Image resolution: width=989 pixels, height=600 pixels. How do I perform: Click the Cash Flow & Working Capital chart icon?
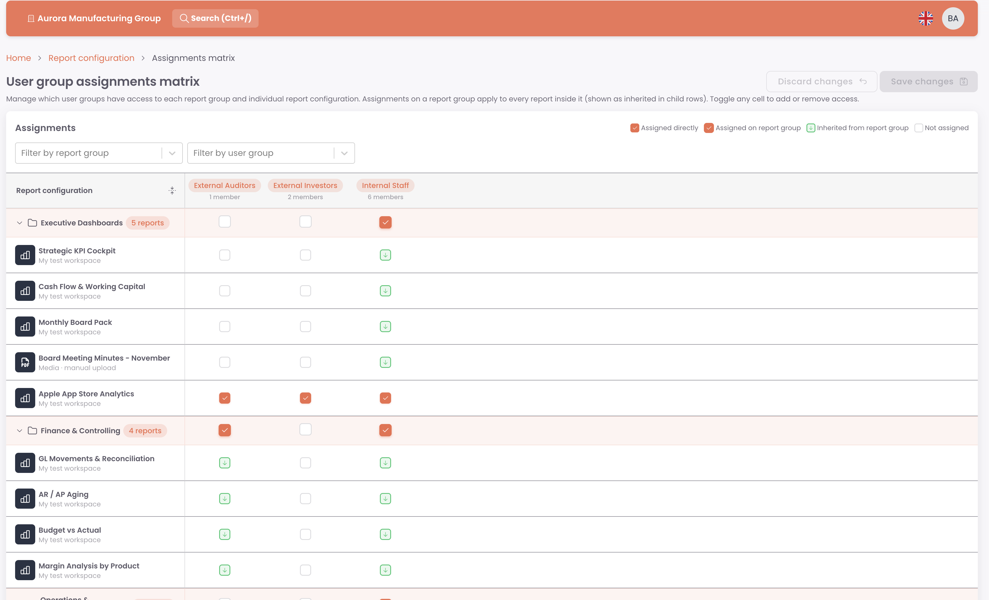25,291
